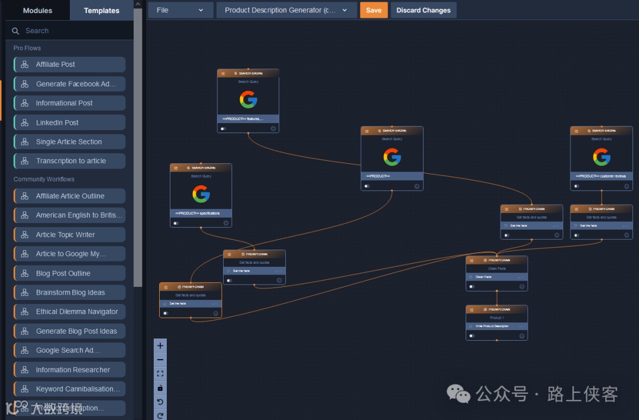Click the <<PRODUCT>> specifications query field
This screenshot has height=420, width=639.
click(201, 213)
